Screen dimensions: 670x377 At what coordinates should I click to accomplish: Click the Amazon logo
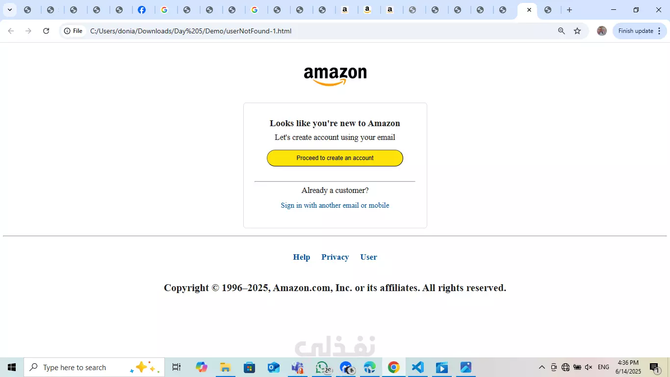pyautogui.click(x=335, y=76)
